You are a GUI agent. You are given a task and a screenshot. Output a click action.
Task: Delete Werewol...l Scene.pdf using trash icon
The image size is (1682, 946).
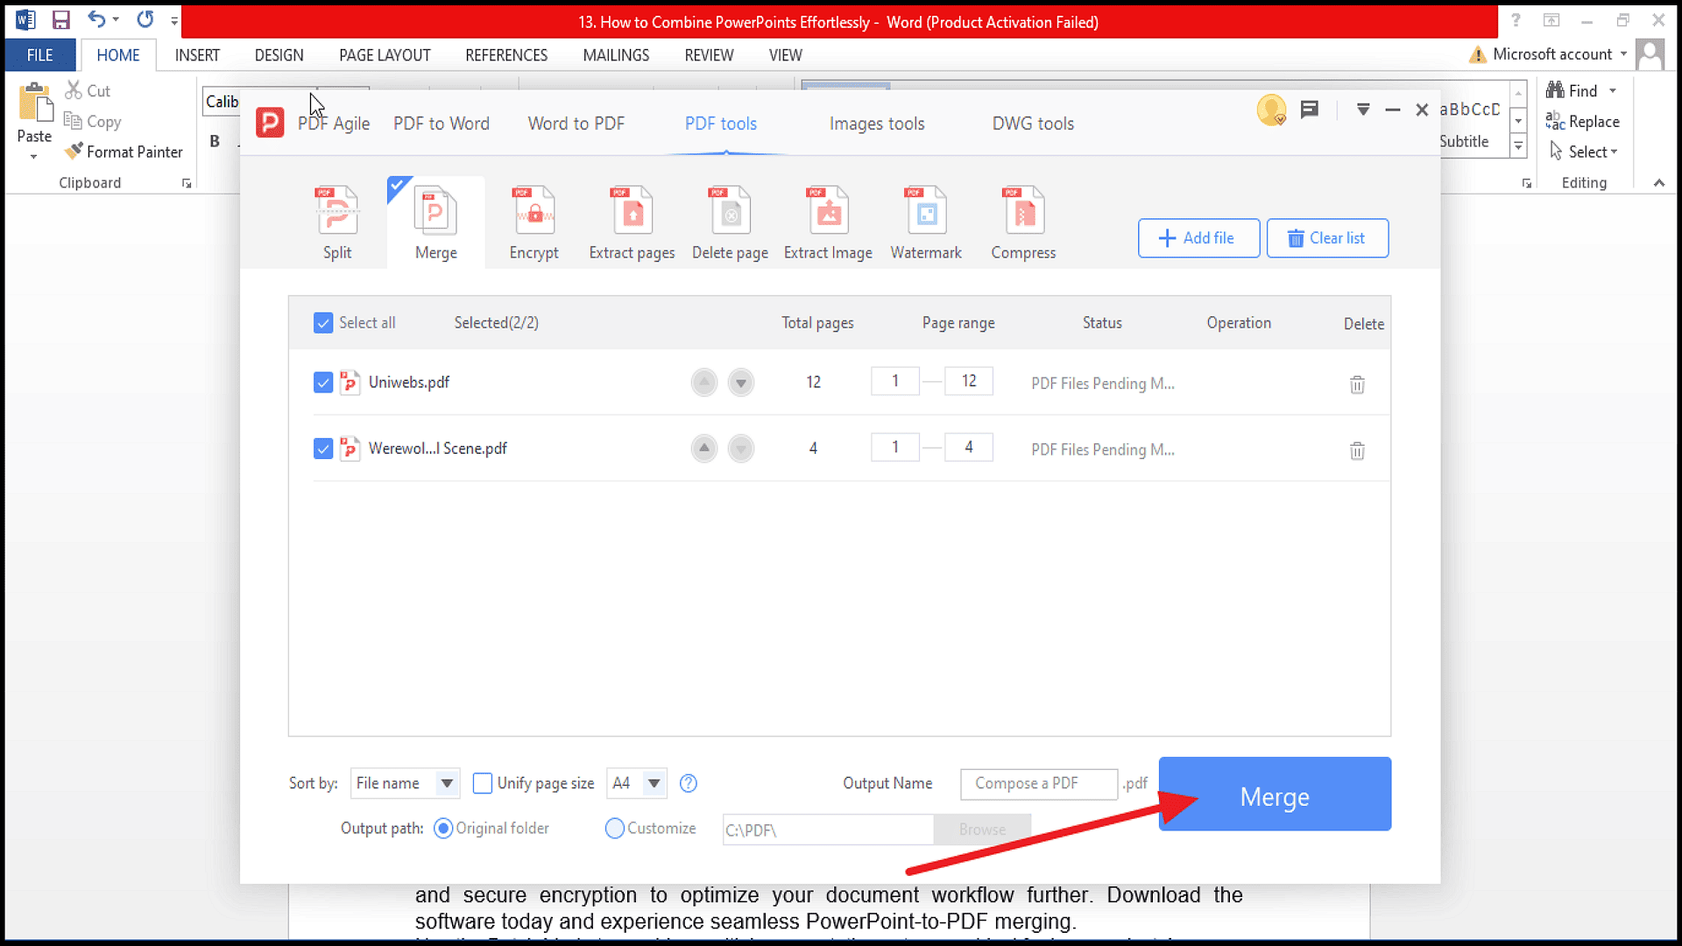[1357, 450]
